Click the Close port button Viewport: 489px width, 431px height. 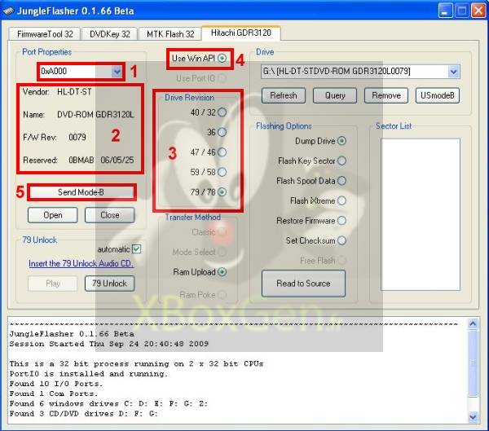click(110, 215)
